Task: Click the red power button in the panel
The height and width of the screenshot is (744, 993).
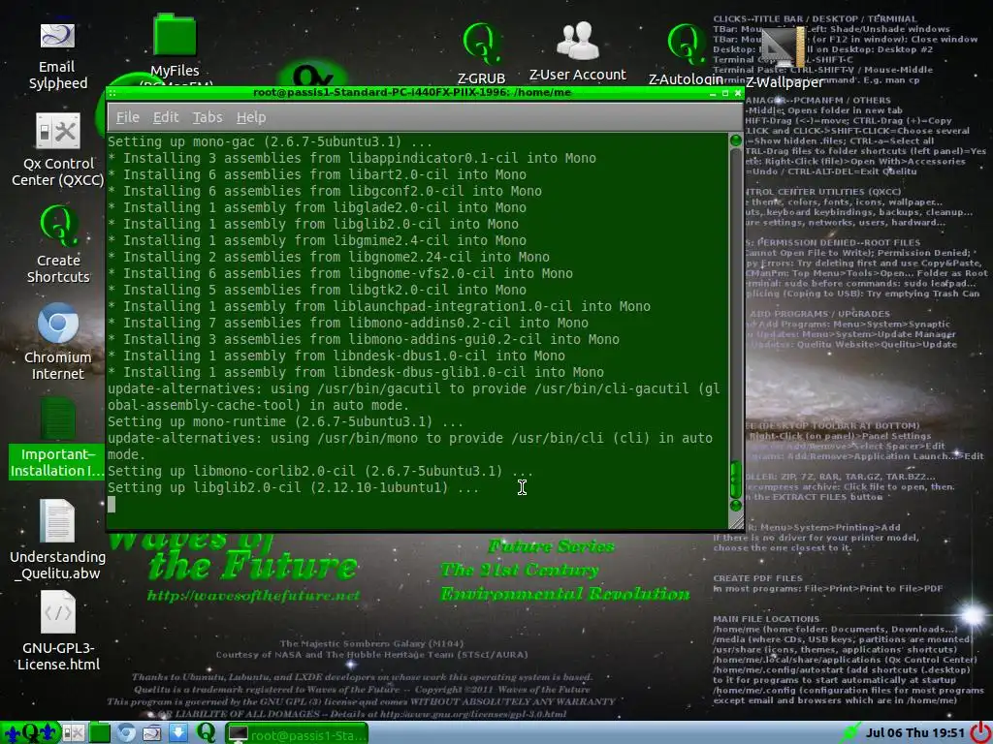Action: coord(979,732)
